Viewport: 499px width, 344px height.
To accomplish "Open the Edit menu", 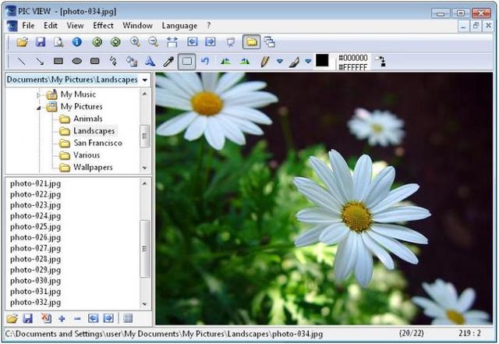I will coord(51,26).
